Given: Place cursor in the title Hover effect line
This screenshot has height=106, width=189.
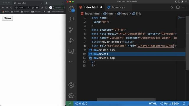Looking at the screenshot, I should click(x=113, y=42).
